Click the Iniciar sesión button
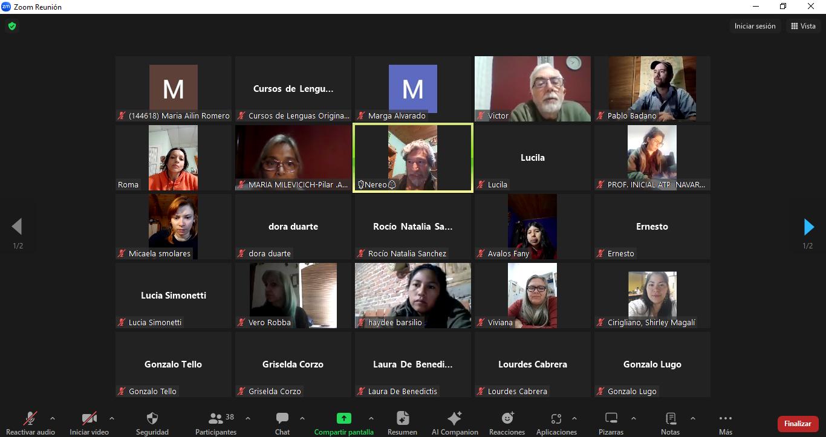Image resolution: width=826 pixels, height=437 pixels. point(755,26)
